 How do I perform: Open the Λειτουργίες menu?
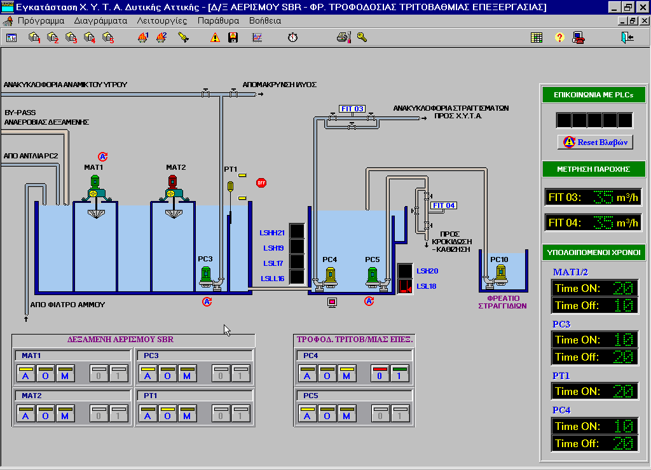pyautogui.click(x=162, y=20)
